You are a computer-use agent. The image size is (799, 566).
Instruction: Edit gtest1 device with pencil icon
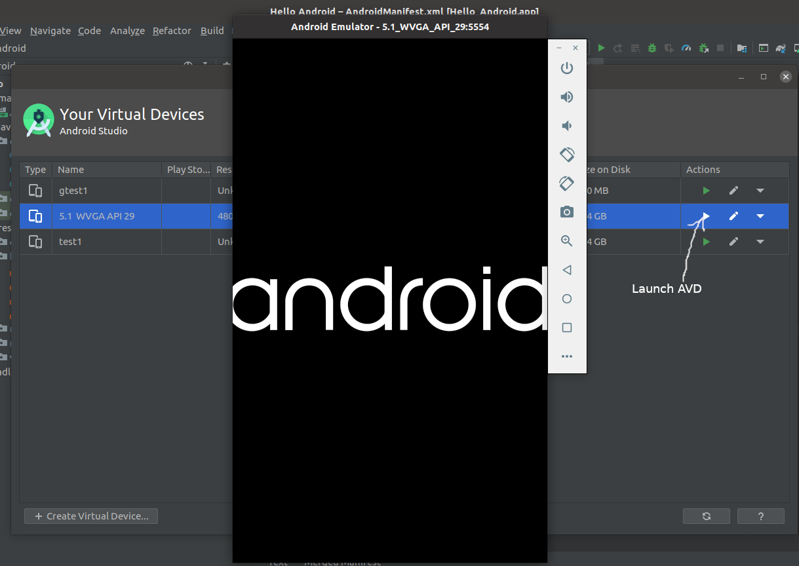pyautogui.click(x=734, y=191)
